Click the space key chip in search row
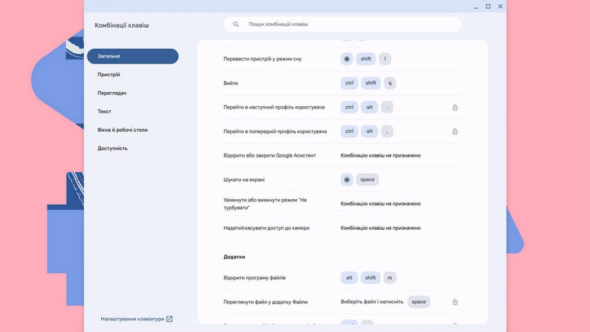Screen dimensions: 590x332 point(368,180)
